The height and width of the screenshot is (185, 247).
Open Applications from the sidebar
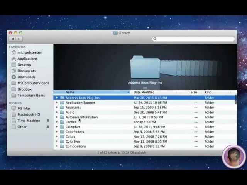pos(27,59)
